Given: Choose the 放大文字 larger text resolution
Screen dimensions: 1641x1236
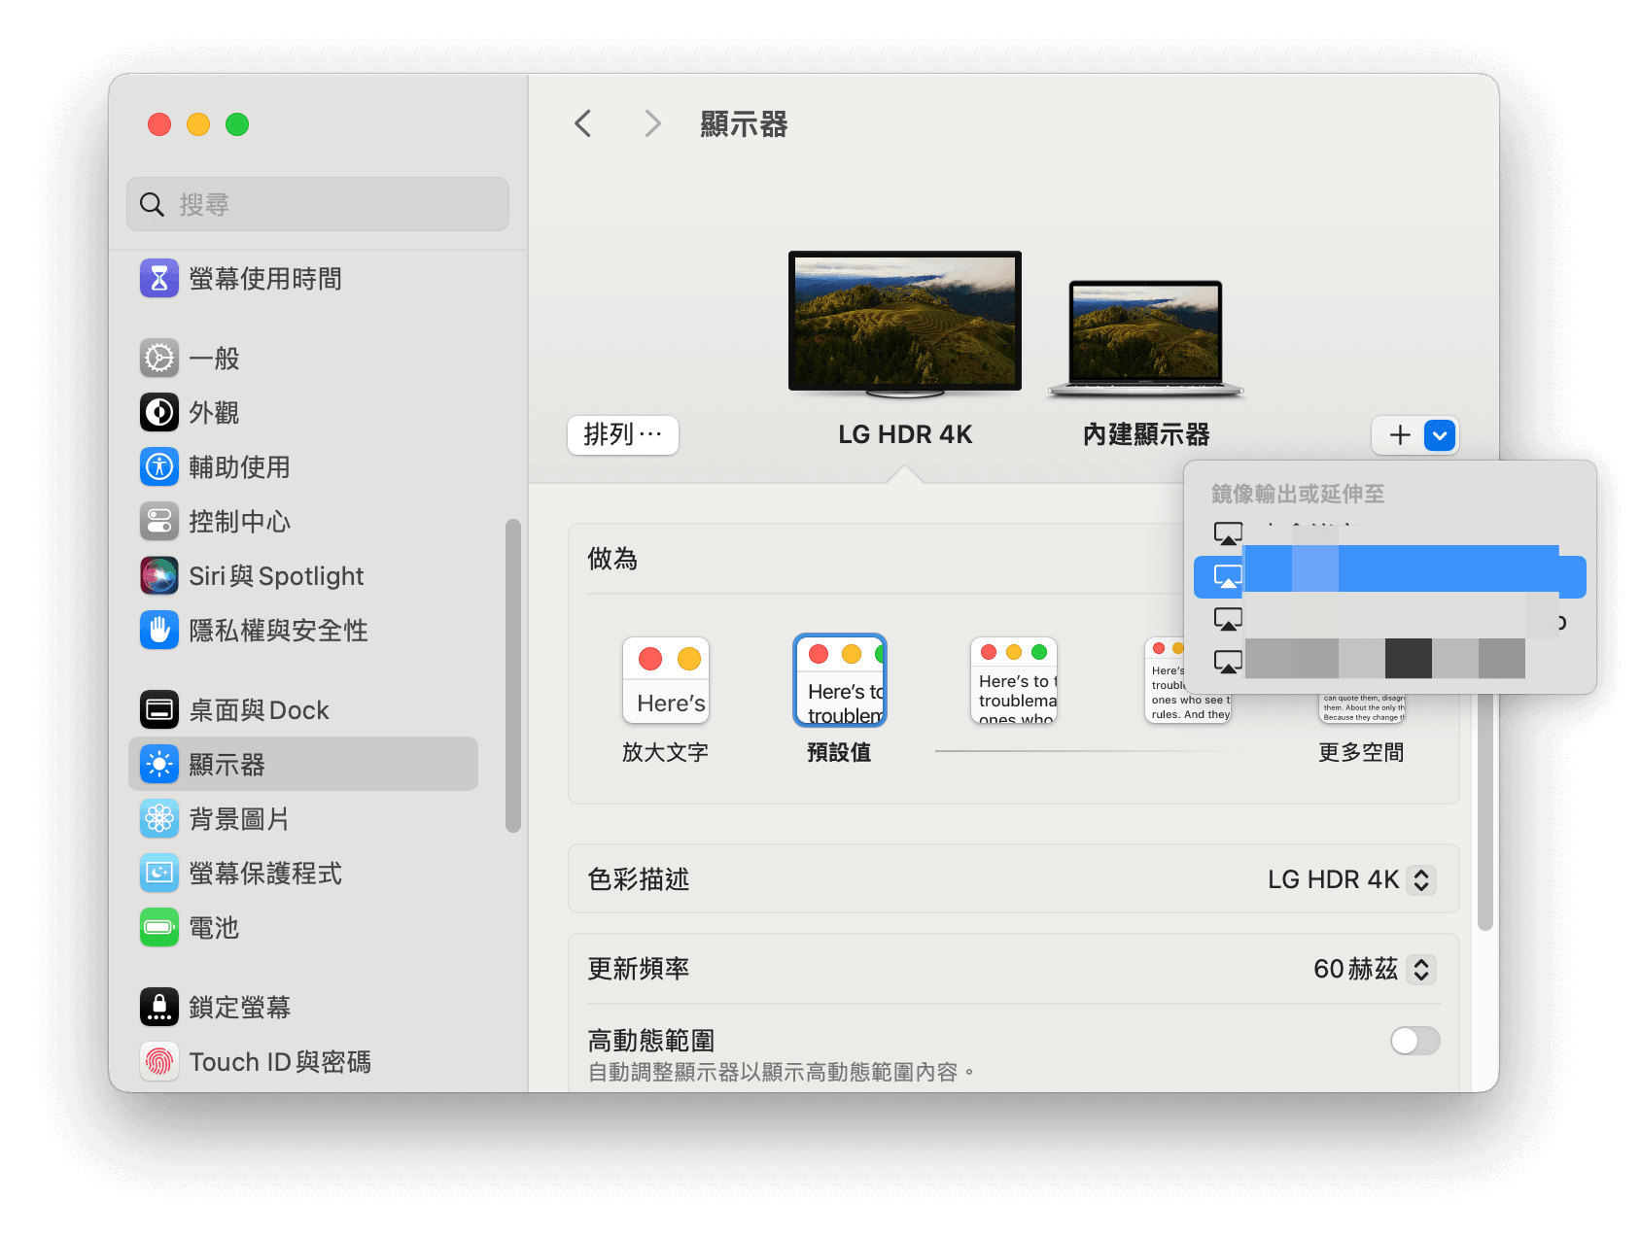Looking at the screenshot, I should coord(666,681).
